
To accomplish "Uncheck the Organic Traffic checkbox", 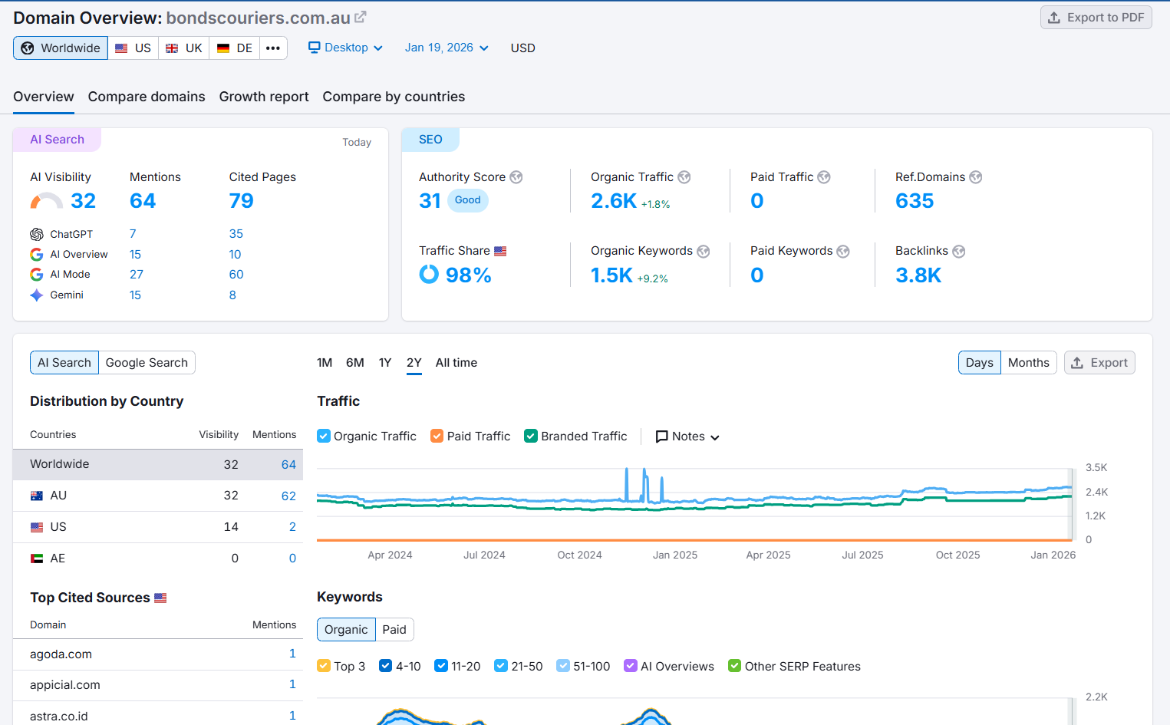I will click(x=324, y=437).
